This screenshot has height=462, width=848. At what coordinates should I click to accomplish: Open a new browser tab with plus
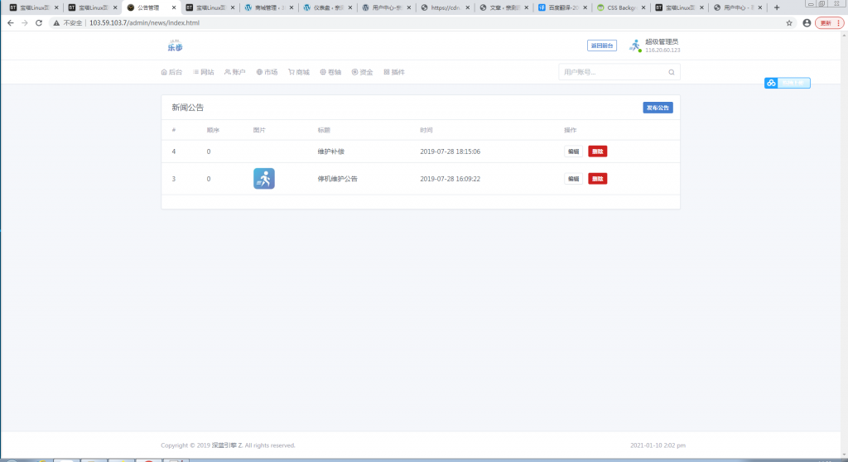(x=776, y=7)
